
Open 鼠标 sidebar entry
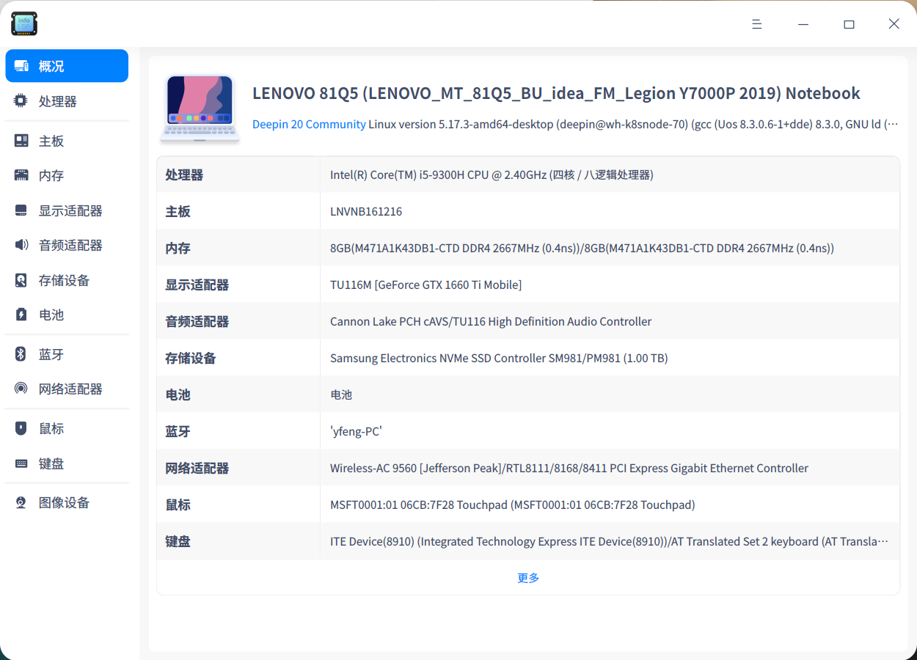point(67,428)
